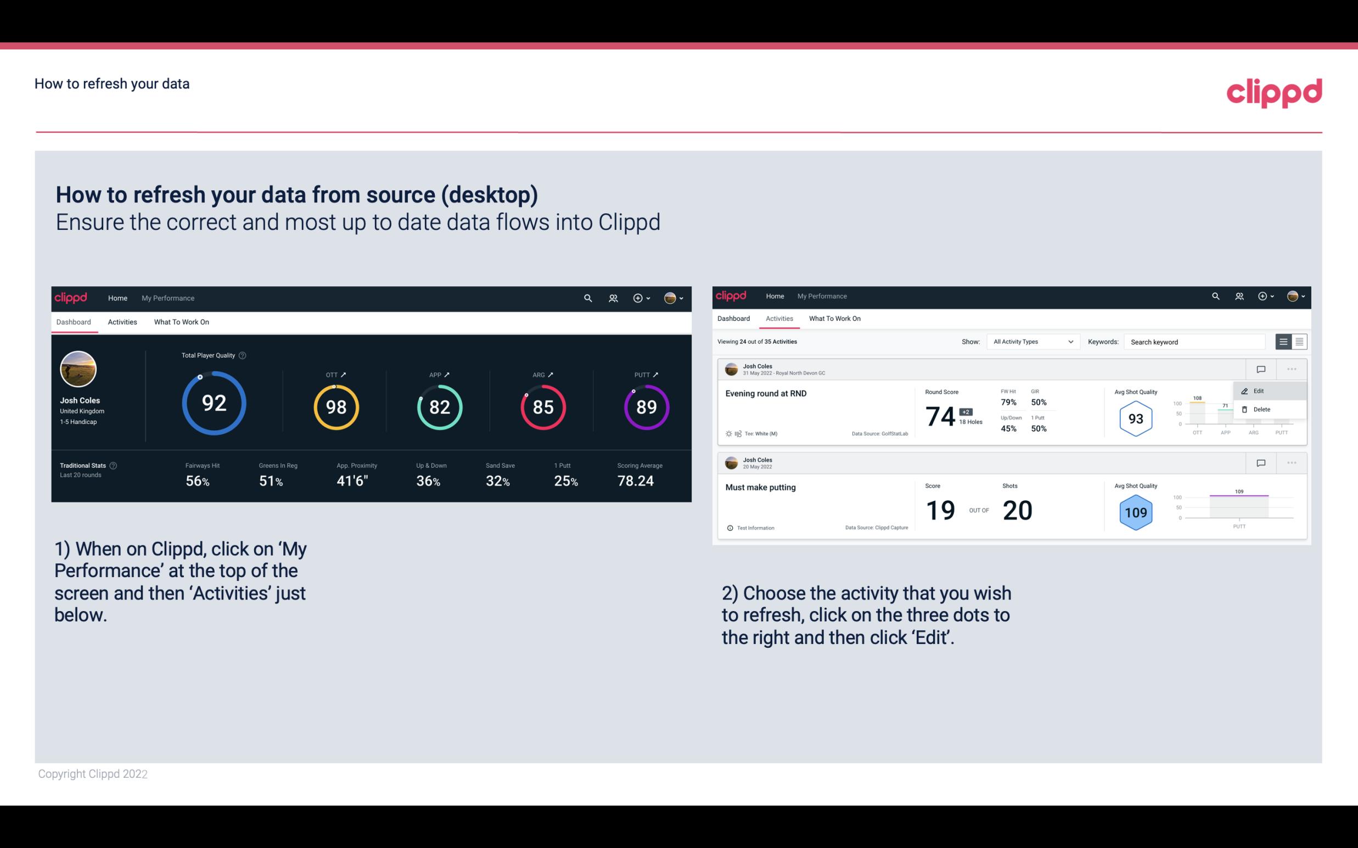1358x848 pixels.
Task: Click the My Performance menu item
Action: tap(167, 298)
